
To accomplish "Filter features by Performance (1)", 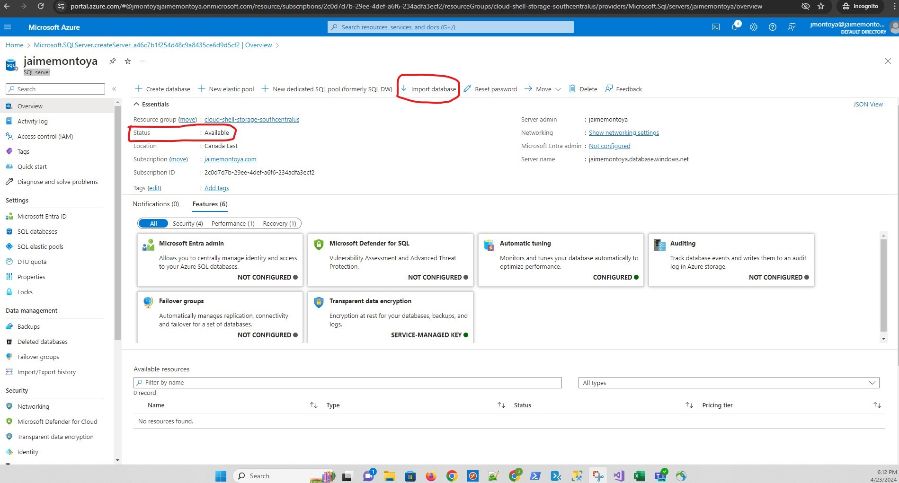I will pos(233,223).
